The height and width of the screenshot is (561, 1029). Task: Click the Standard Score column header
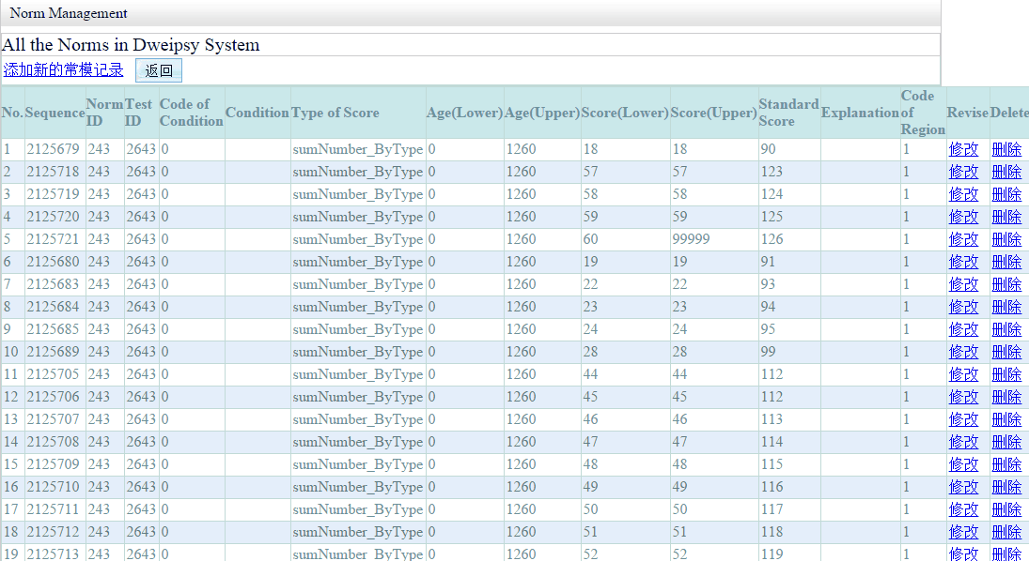[x=788, y=113]
